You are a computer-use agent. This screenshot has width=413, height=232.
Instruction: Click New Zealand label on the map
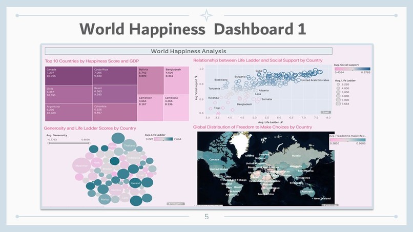click(322, 199)
